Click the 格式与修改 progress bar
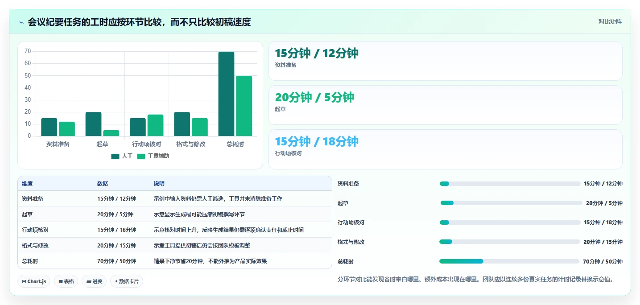 (x=510, y=242)
